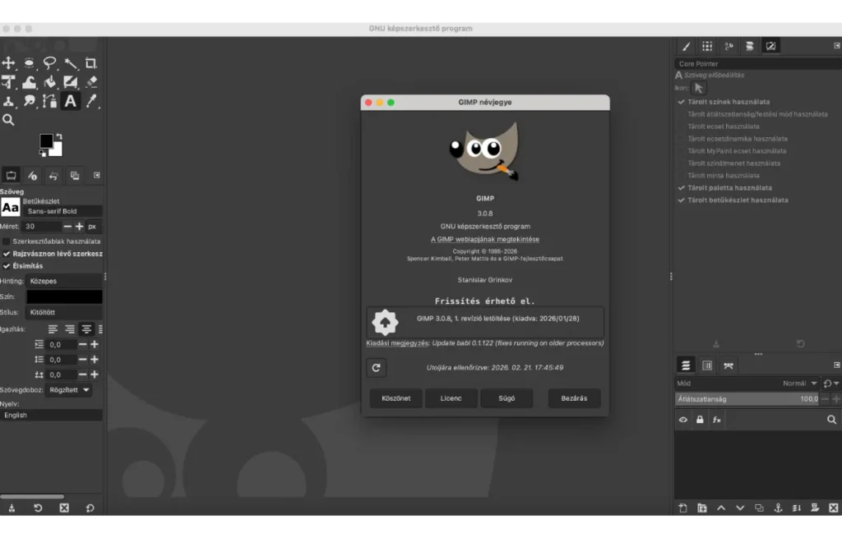
Task: Select the Smudge tool
Action: click(x=29, y=101)
